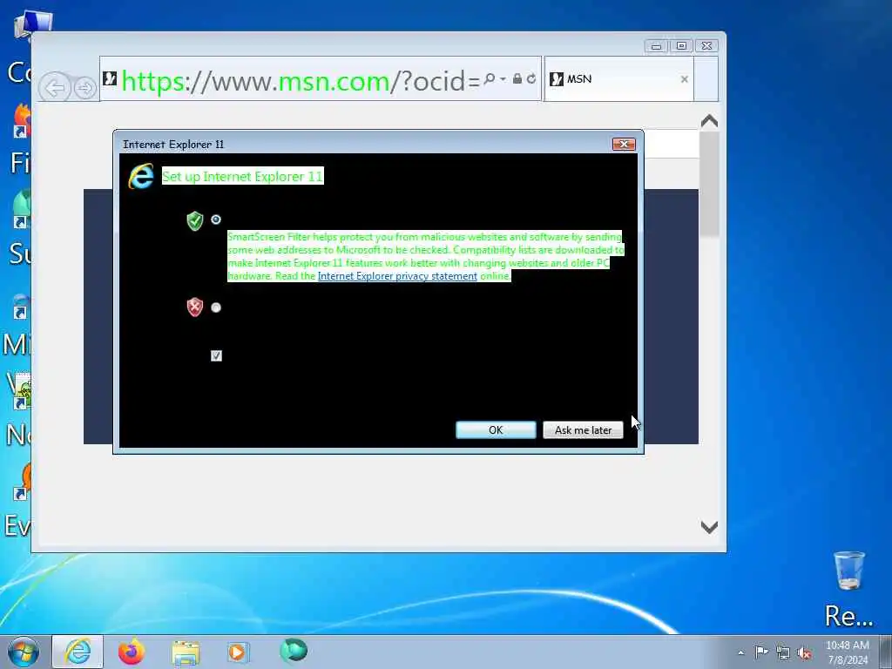Open a new tab button
The width and height of the screenshot is (892, 669).
(706, 79)
